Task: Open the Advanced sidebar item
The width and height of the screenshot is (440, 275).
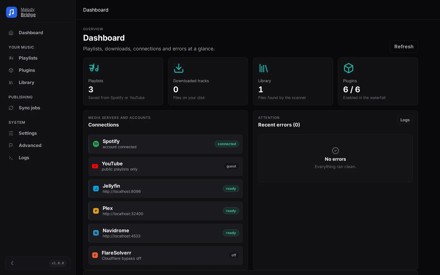Action: [38, 145]
